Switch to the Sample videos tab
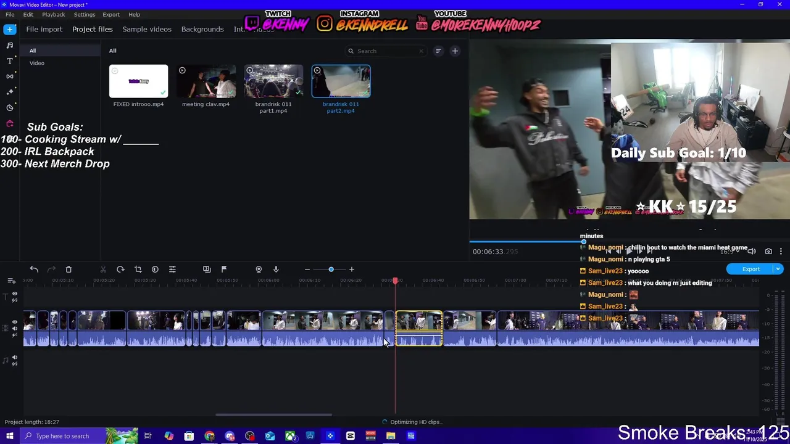The width and height of the screenshot is (790, 444). [x=147, y=29]
